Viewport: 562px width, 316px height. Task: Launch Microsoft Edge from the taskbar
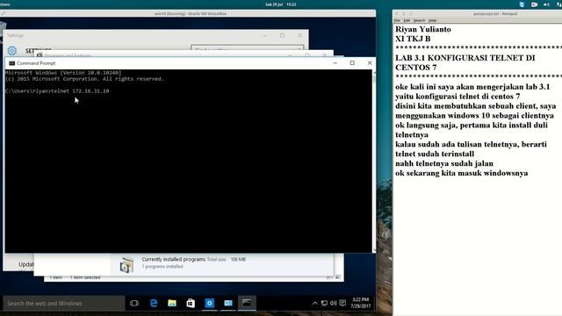coord(154,303)
